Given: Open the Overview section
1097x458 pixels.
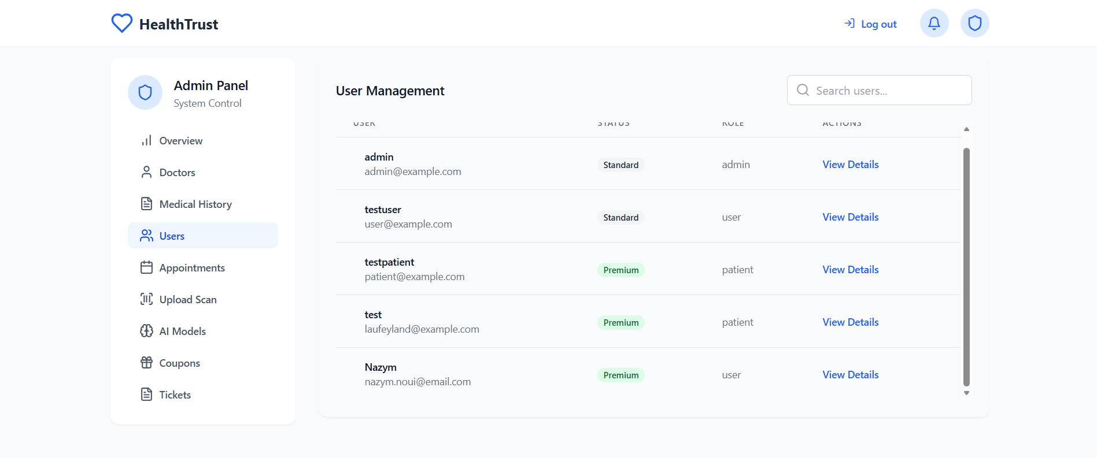Looking at the screenshot, I should (203, 140).
